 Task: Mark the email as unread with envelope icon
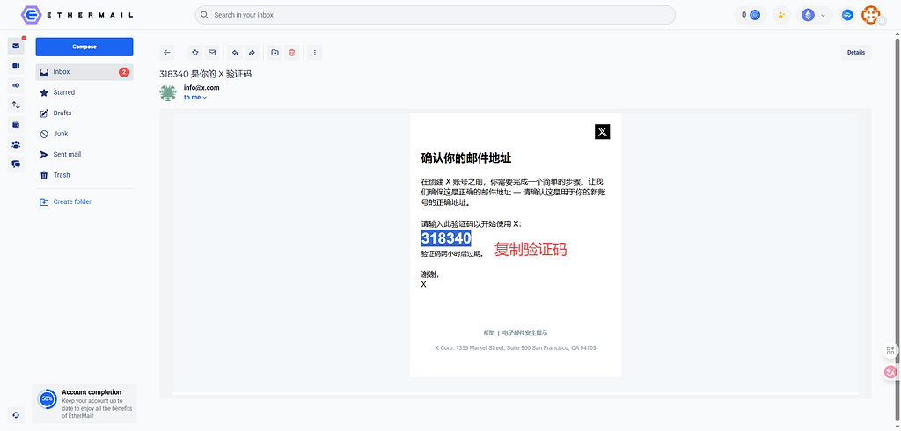click(212, 53)
